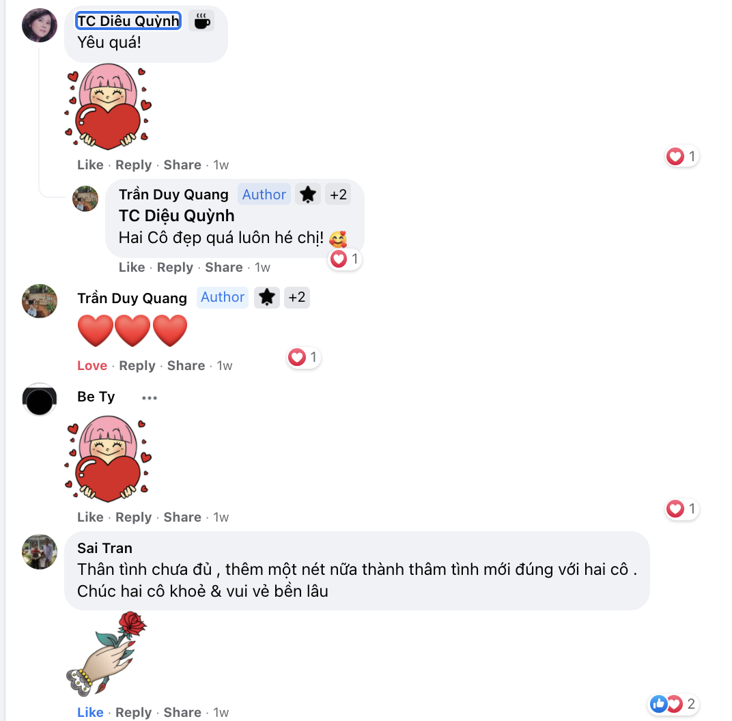The width and height of the screenshot is (732, 721).
Task: Click Reply under Be Ty's sticker comment
Action: (134, 517)
